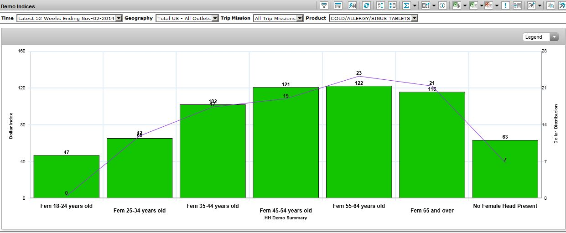566x233 pixels.
Task: Open the Geography dropdown
Action: pyautogui.click(x=215, y=18)
